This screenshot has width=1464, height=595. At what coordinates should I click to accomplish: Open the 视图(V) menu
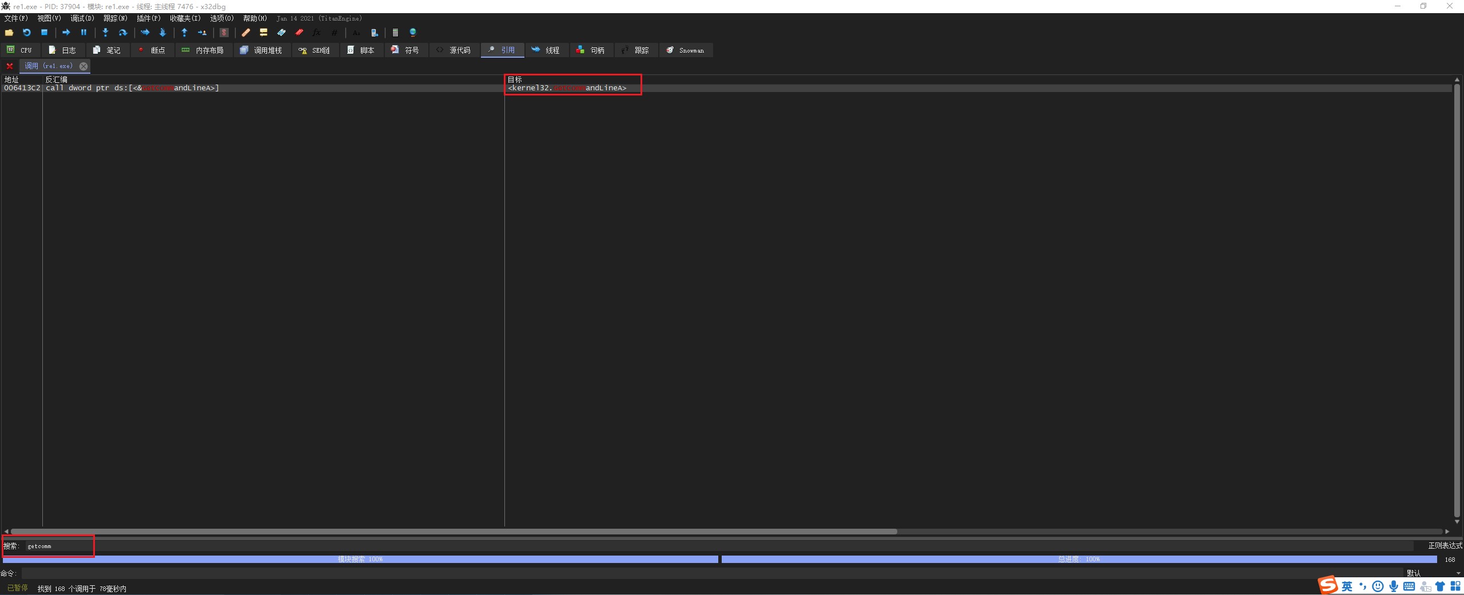point(49,18)
